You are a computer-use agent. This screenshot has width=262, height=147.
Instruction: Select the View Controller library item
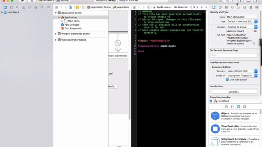tap(234, 129)
